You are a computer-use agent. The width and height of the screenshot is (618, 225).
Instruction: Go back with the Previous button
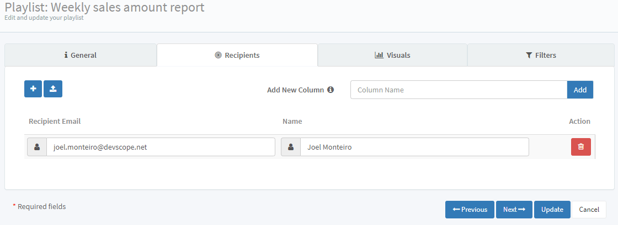(470, 210)
